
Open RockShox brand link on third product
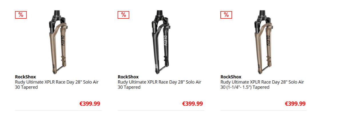click(x=231, y=77)
